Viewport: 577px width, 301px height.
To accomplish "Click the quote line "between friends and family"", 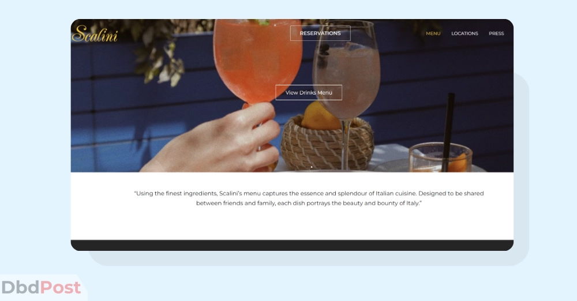I will click(309, 203).
